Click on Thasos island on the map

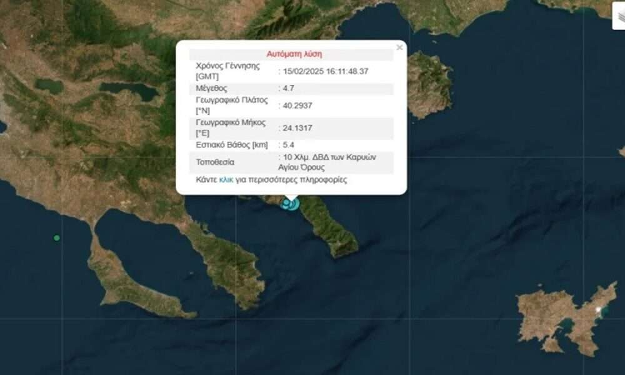[429, 84]
